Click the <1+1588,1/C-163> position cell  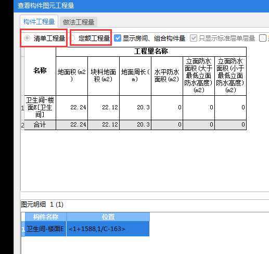[x=108, y=229]
